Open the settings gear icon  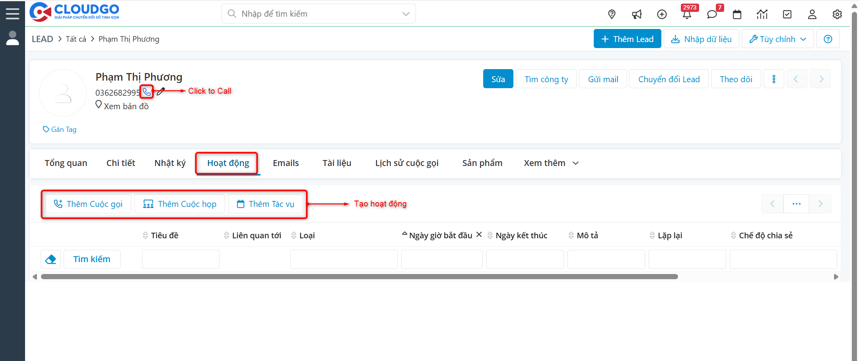point(837,14)
